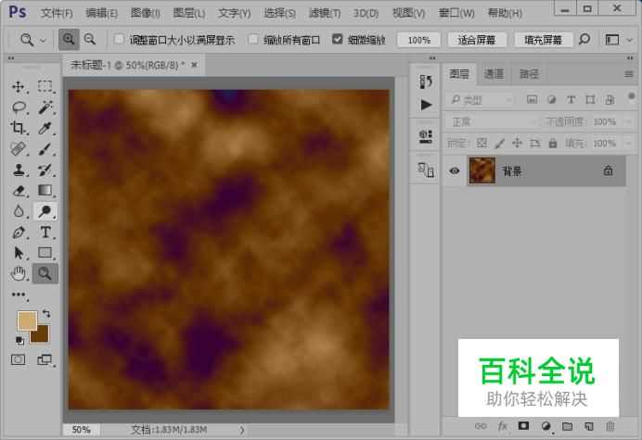Open the search magnifier in options bar

(x=584, y=40)
